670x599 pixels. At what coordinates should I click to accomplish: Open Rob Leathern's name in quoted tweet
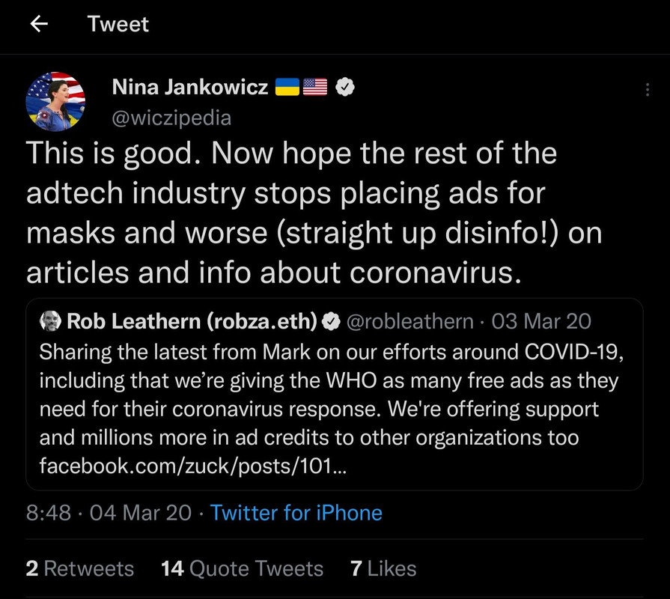(x=192, y=321)
